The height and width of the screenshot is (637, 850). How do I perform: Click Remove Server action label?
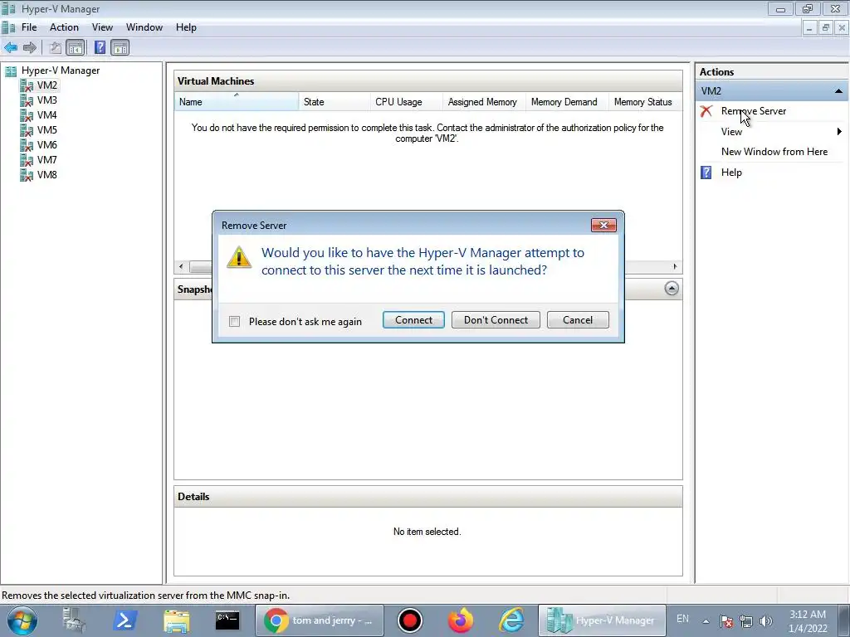coord(754,111)
